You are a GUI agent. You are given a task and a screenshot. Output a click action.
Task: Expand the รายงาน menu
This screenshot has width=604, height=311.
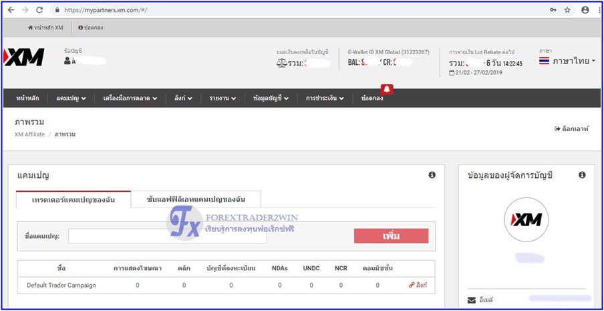click(222, 98)
